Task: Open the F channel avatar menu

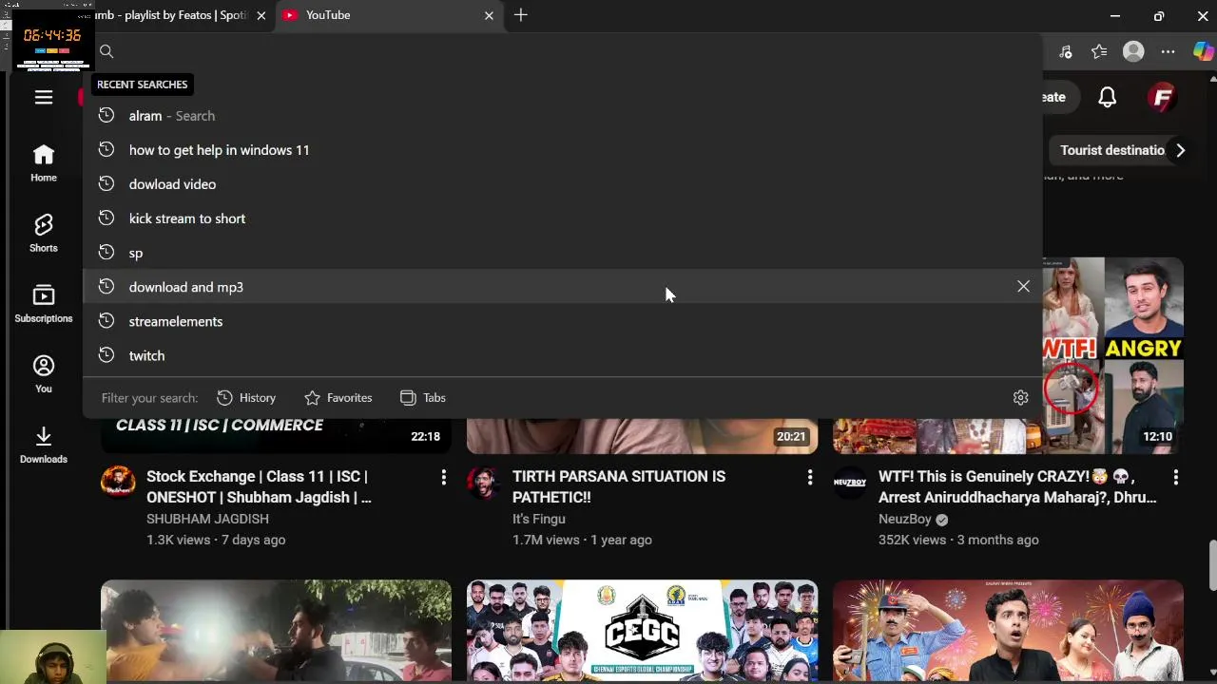Action: [x=1162, y=97]
